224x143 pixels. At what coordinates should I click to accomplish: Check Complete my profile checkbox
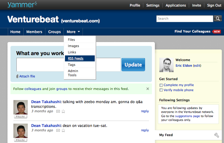pos(161,85)
